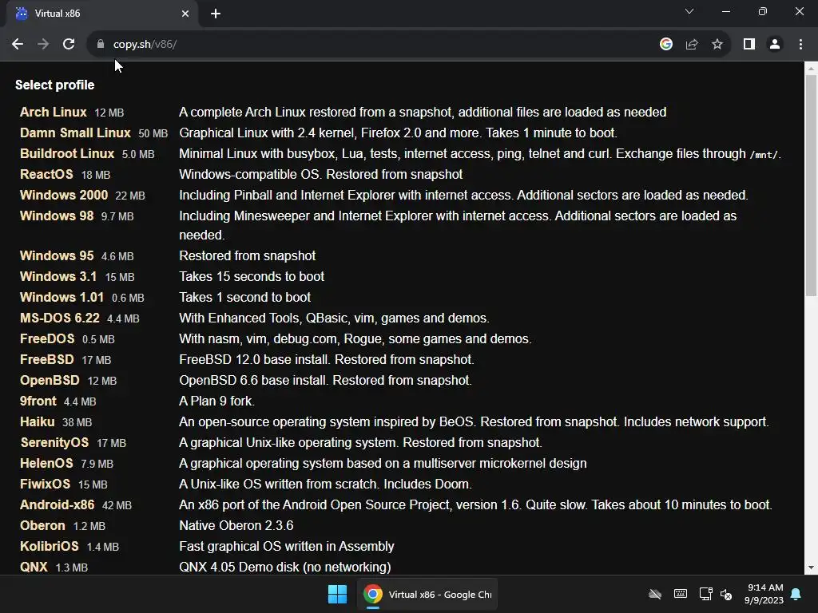Click the page vertical scrollbar thumb
This screenshot has width=818, height=613.
(x=812, y=185)
